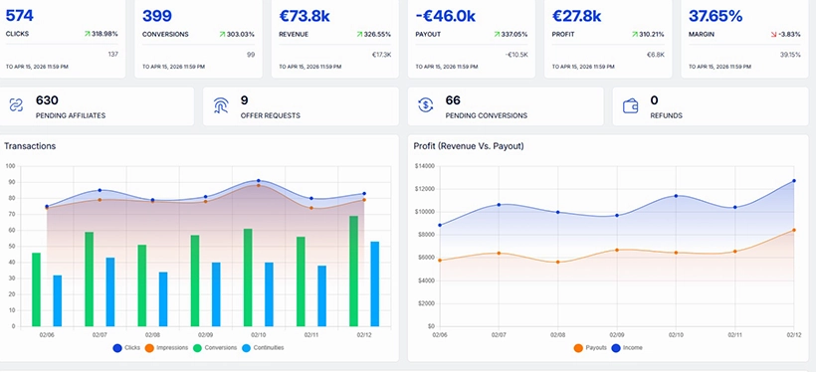The height and width of the screenshot is (372, 816).
Task: Click the 02/12 Income data point
Action: 794,181
